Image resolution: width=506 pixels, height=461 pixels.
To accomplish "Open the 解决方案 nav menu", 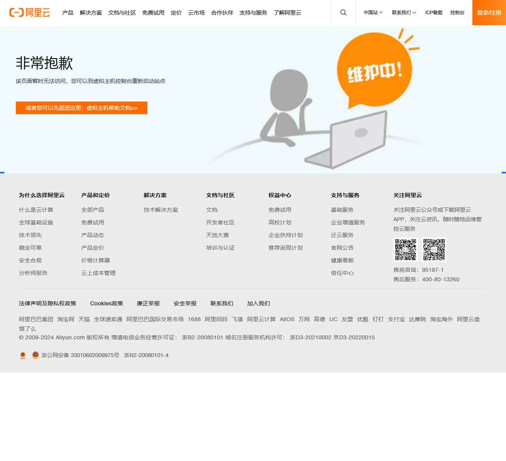I will coord(91,13).
